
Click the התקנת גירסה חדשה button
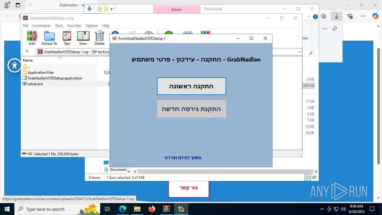click(x=192, y=109)
